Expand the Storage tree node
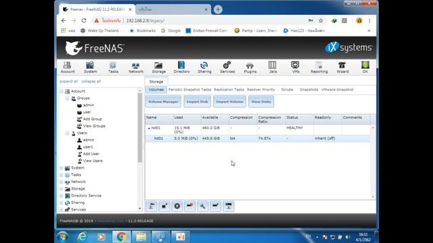 (x=62, y=189)
